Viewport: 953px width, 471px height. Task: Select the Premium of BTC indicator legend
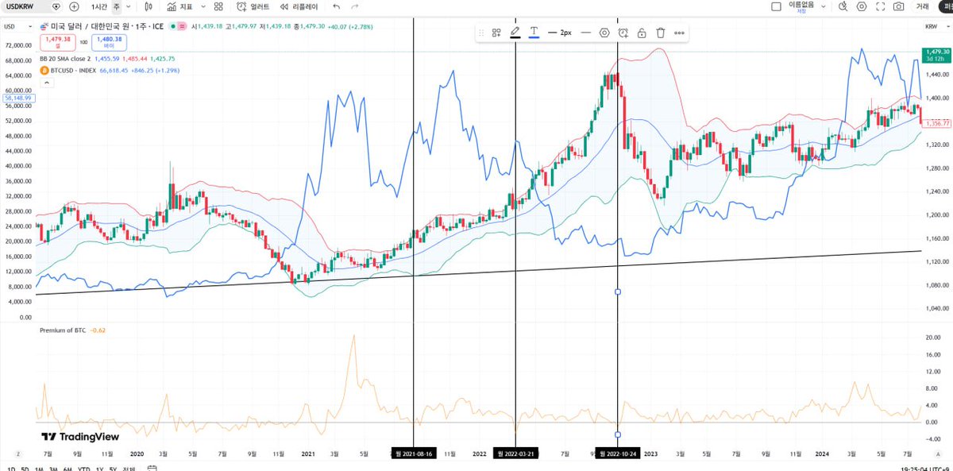[x=63, y=330]
